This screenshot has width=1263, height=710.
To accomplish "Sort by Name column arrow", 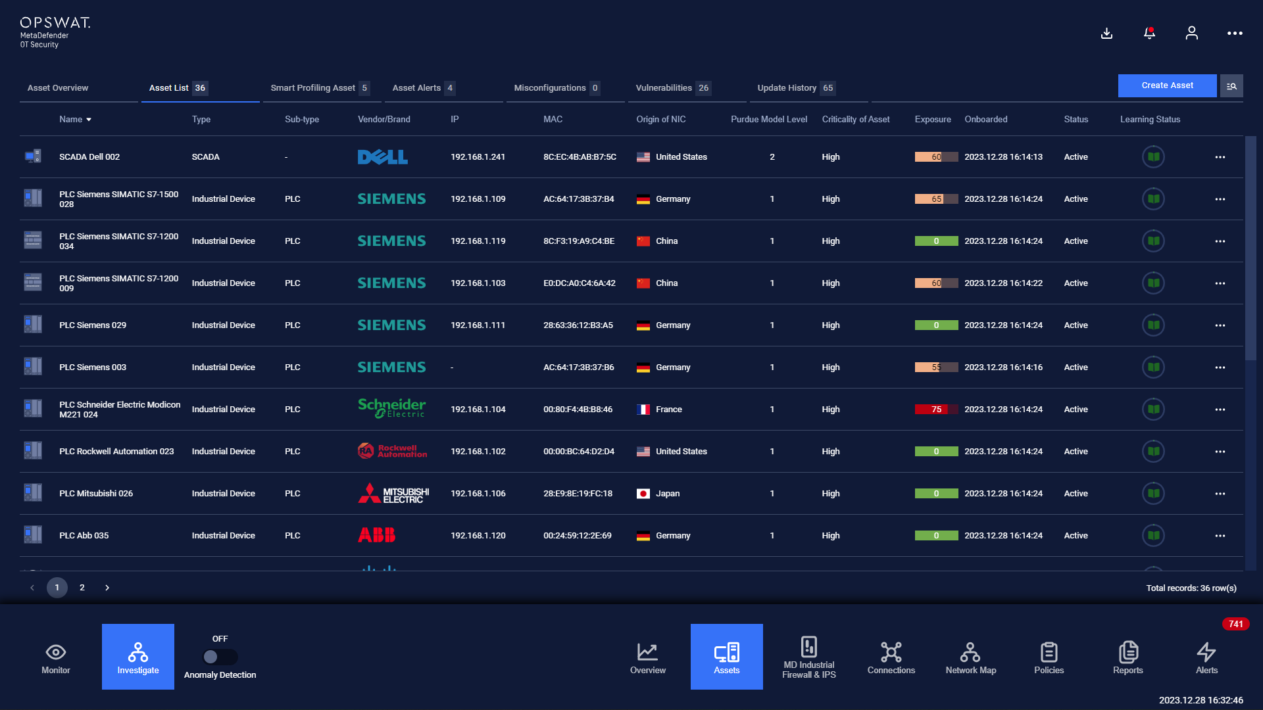I will (x=89, y=120).
